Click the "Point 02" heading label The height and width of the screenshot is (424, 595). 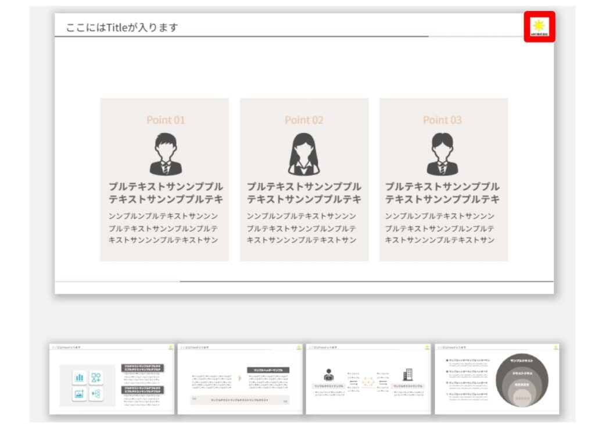coord(303,120)
